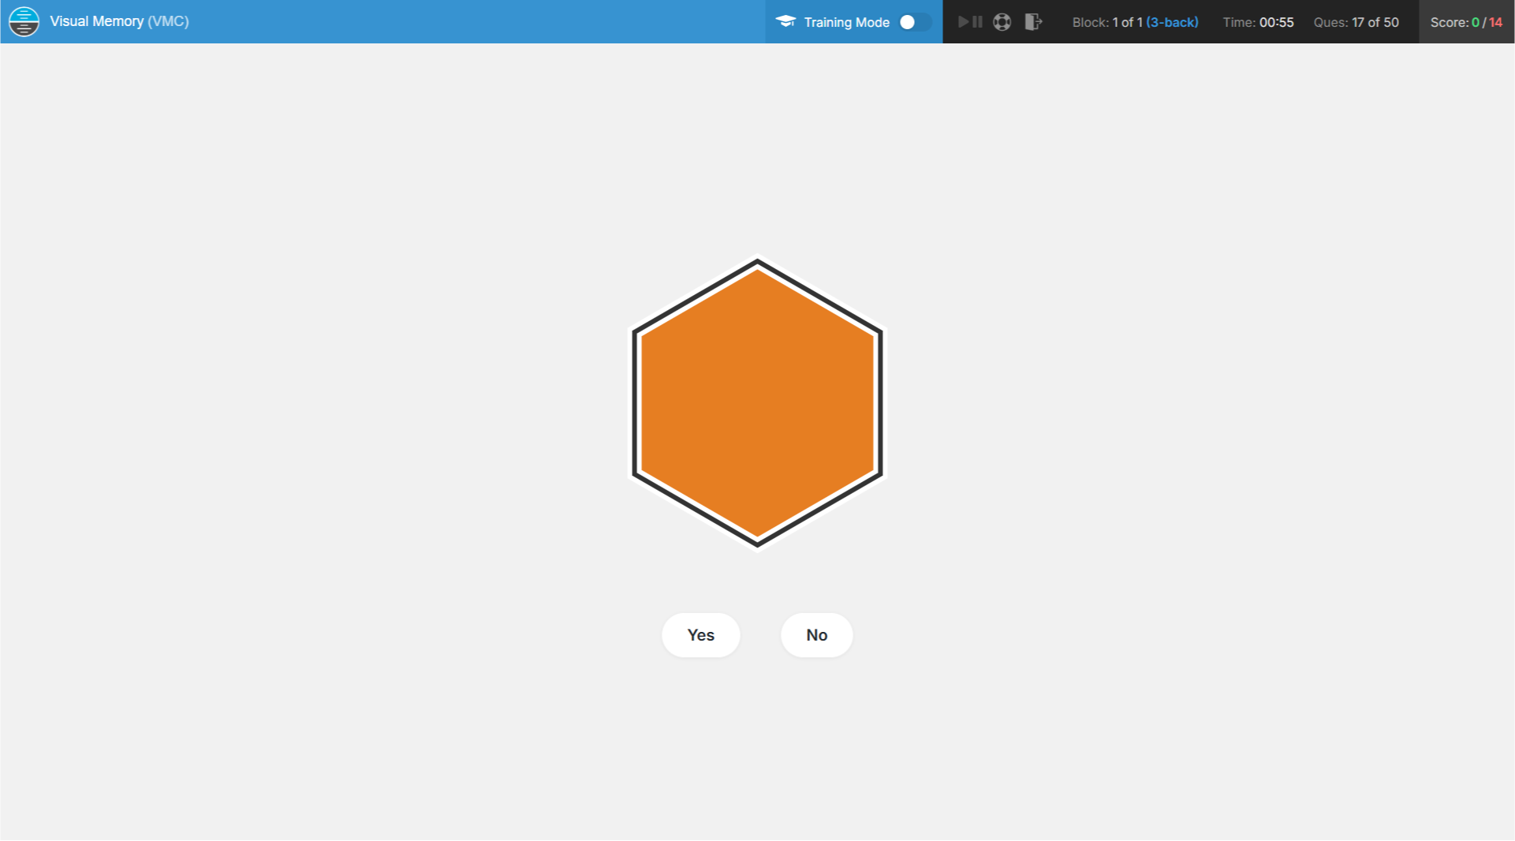Toggle the Training Mode switch
1515x841 pixels.
(x=913, y=22)
